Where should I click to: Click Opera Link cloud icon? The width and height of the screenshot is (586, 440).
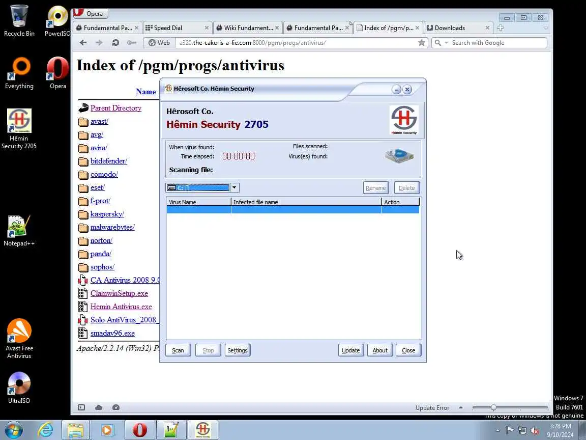pos(99,407)
